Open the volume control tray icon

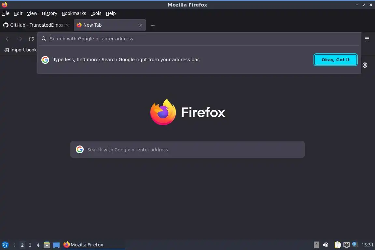326,245
